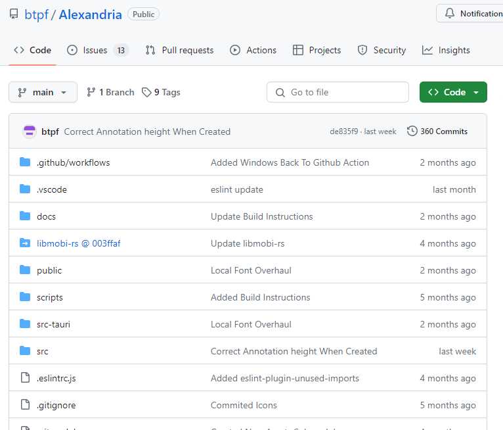The height and width of the screenshot is (430, 503).
Task: Open the Alexandria repository link
Action: (x=90, y=14)
